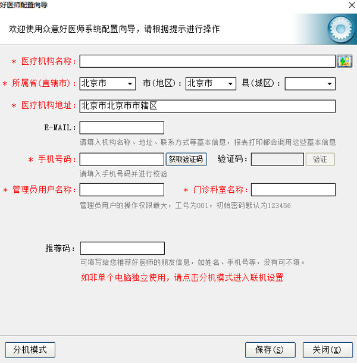Open the 所属省(直辖市) dropdown
Image resolution: width=357 pixels, height=363 pixels.
[x=108, y=83]
